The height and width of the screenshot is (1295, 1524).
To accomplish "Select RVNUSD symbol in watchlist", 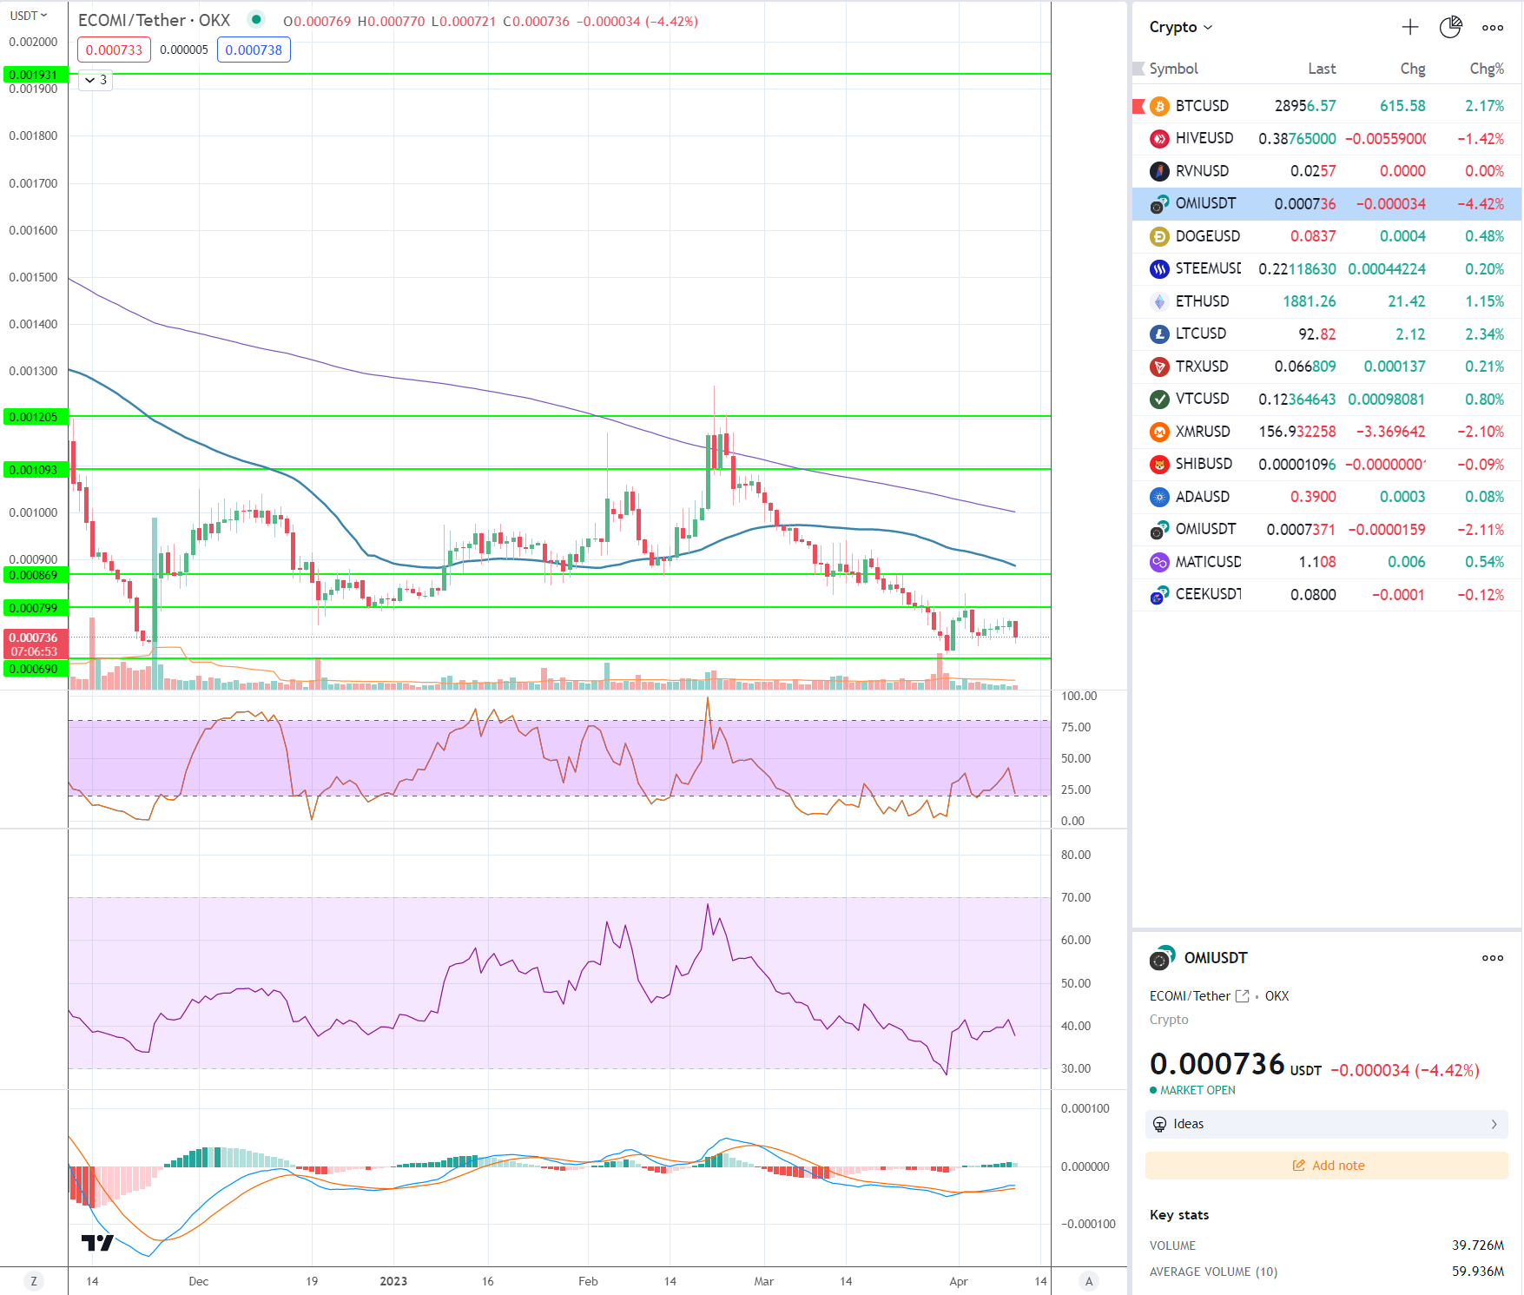I will 1202,171.
